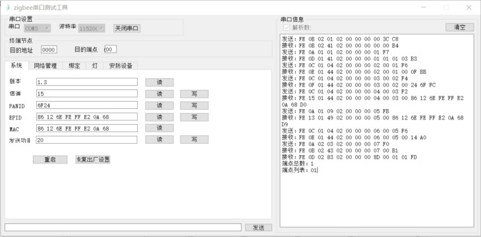Click first log line ending 3C C8

point(340,39)
